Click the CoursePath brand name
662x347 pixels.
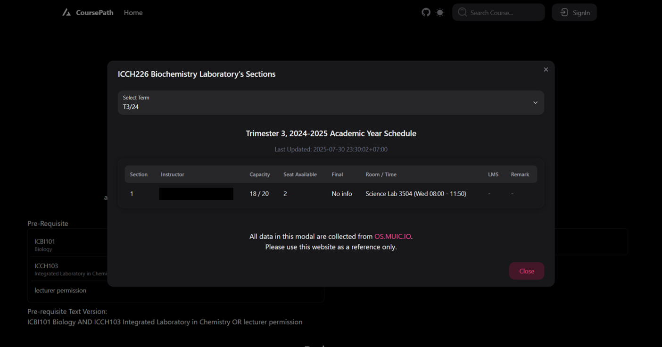[94, 13]
